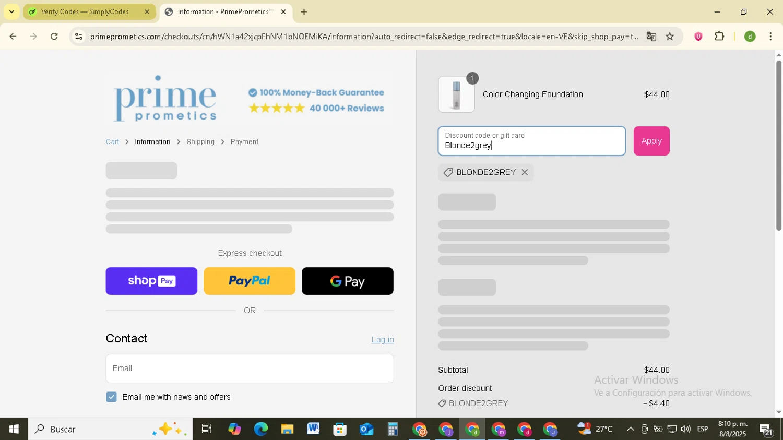Focus the Email input field
783x440 pixels.
pyautogui.click(x=250, y=368)
